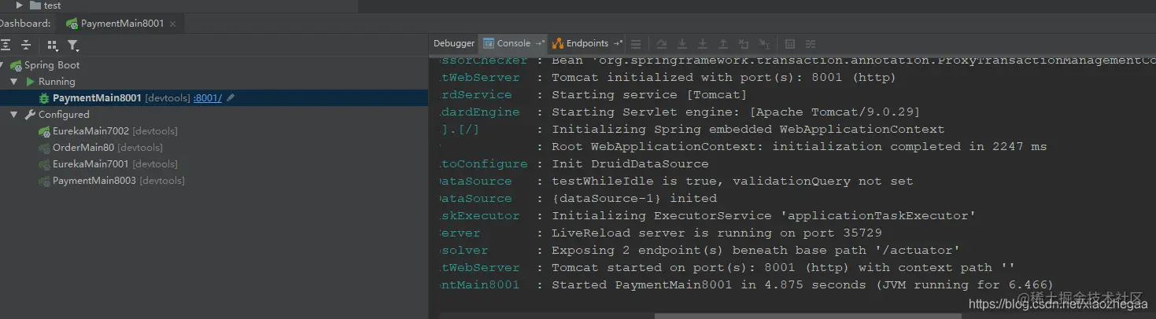Click the Step Into debugger icon
This screenshot has width=1156, height=319.
tap(682, 44)
